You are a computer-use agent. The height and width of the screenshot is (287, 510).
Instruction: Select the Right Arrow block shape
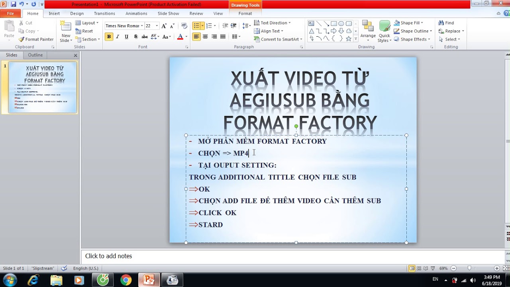pyautogui.click(x=334, y=31)
